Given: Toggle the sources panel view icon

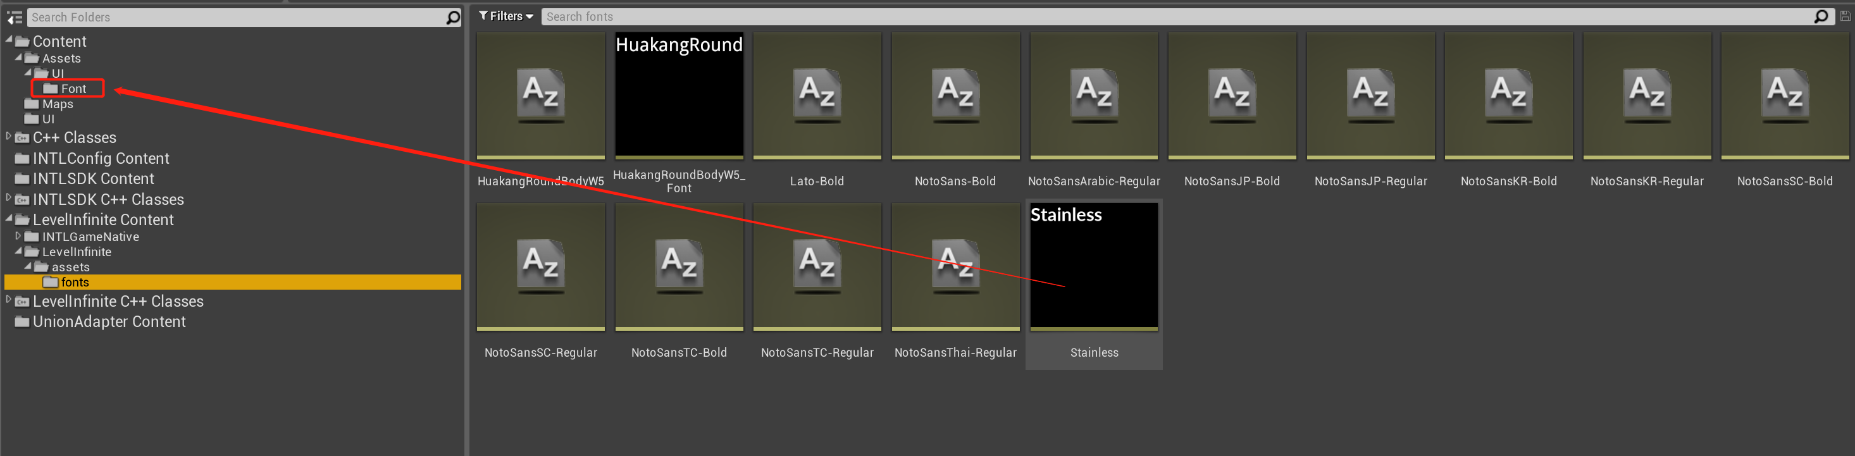Looking at the screenshot, I should coord(15,17).
